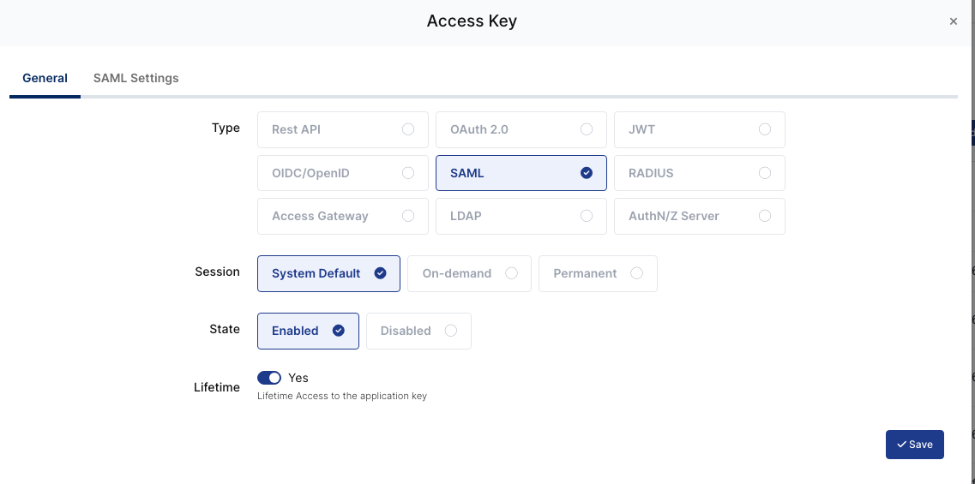Set session to On-demand
The image size is (975, 484).
469,273
